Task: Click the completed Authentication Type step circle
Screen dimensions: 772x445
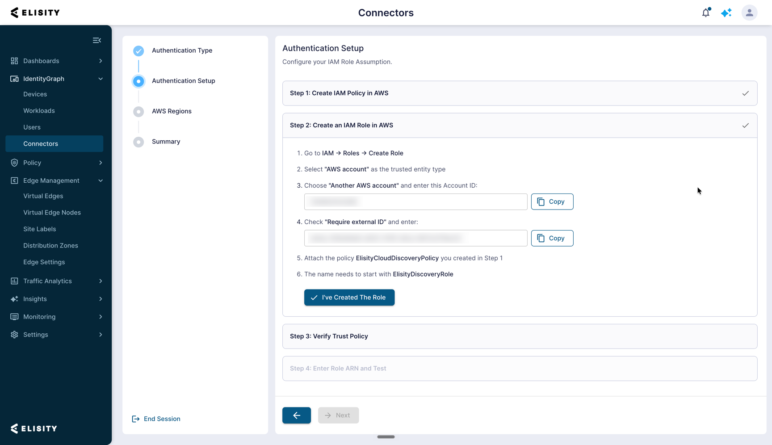Action: [138, 50]
